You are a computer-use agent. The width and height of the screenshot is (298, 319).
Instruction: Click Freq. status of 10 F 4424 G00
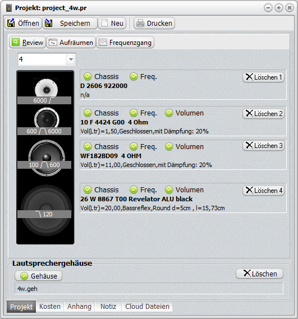144,113
